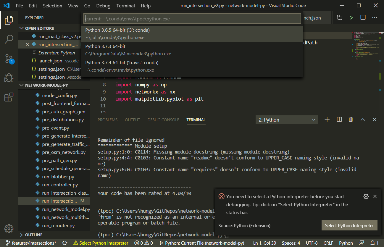Add a new terminal with plus icon

(x=327, y=120)
